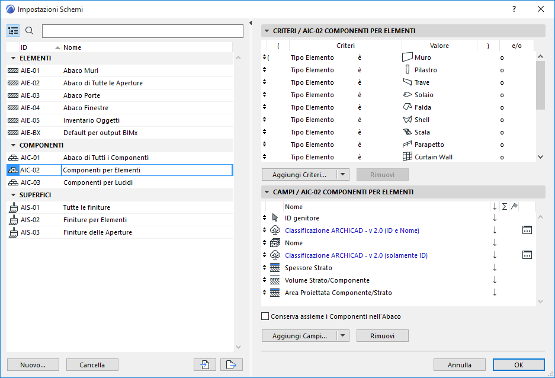This screenshot has height=378, width=555.
Task: Click the Volume Strato/Componente icon
Action: (x=275, y=280)
